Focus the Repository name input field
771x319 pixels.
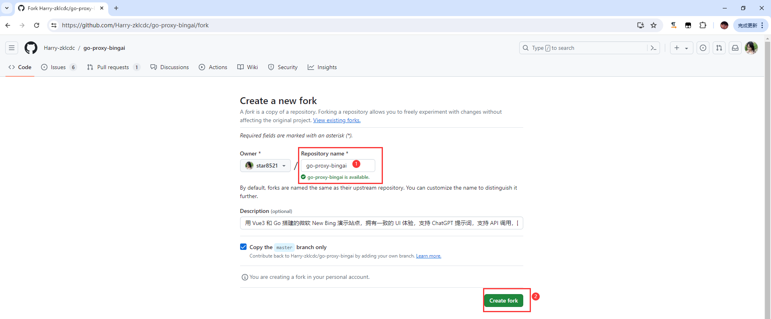(x=338, y=166)
